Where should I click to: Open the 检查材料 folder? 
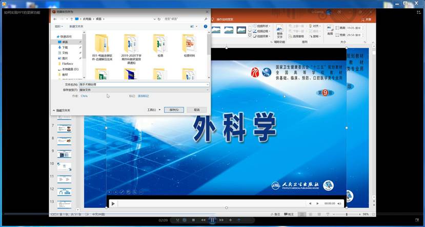189,46
